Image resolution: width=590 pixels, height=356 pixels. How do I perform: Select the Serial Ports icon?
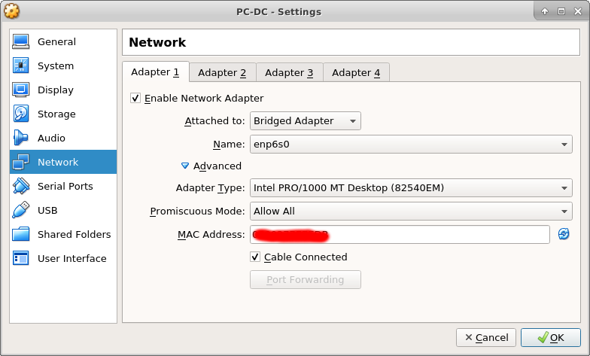(21, 186)
